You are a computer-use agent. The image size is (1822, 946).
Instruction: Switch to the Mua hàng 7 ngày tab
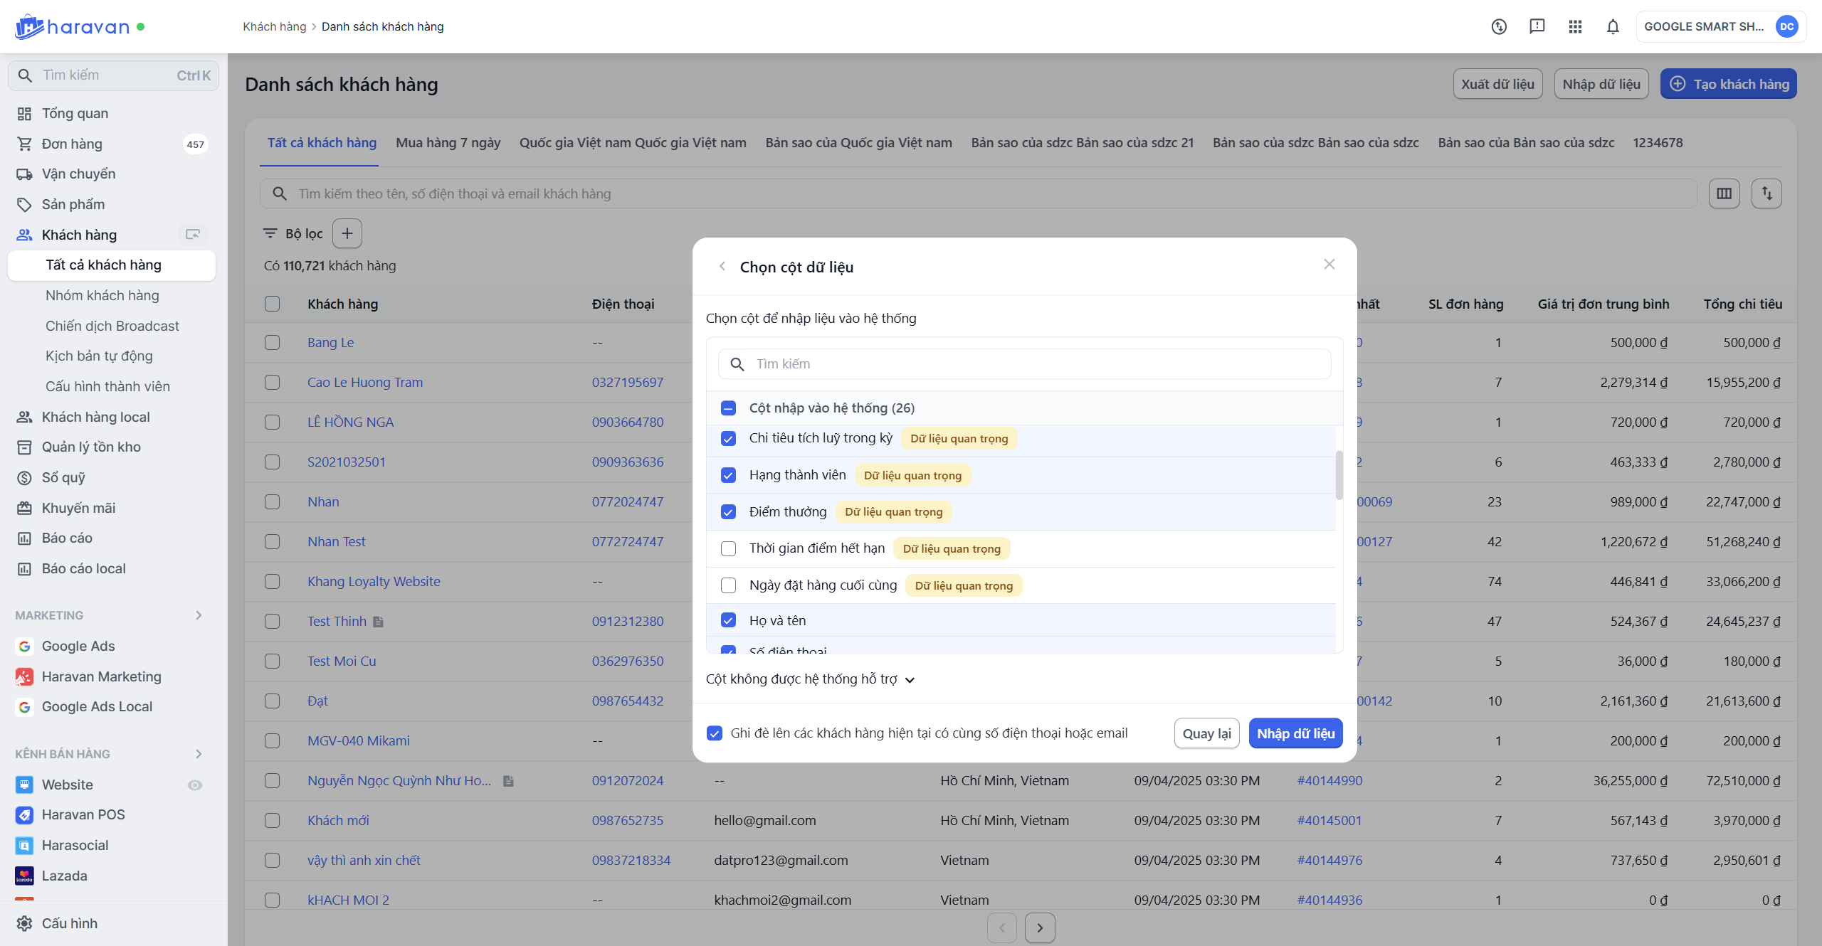pos(448,143)
